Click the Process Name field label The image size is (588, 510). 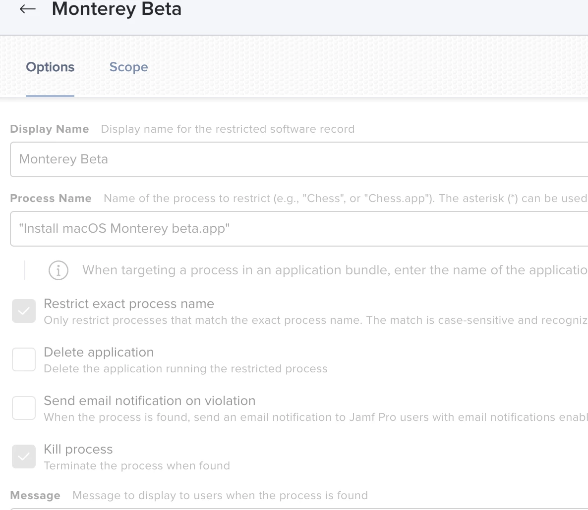[x=51, y=198]
